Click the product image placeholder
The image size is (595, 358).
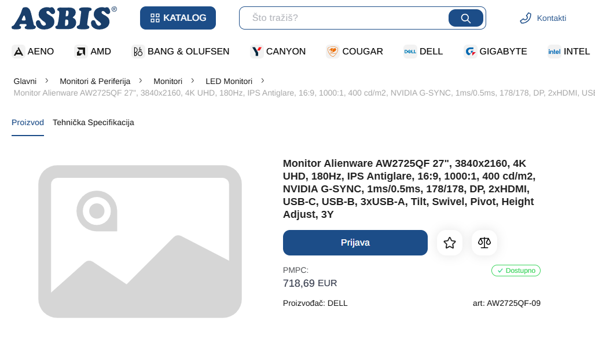tap(140, 242)
